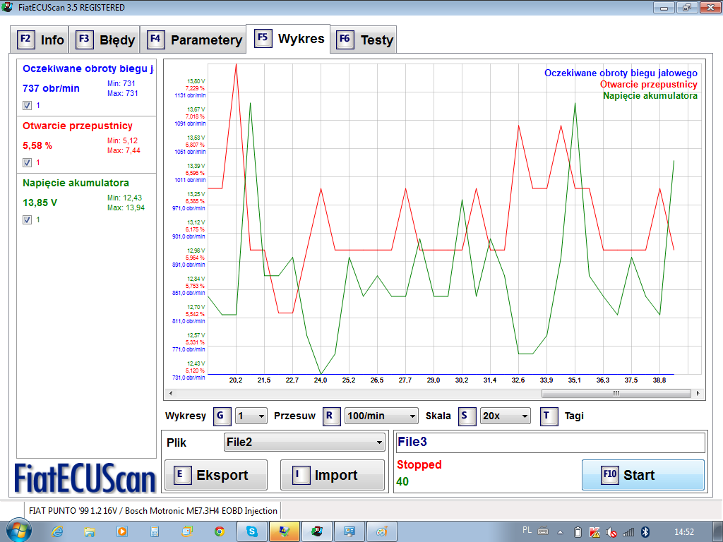Open Google Chrome from the taskbar

(x=220, y=531)
